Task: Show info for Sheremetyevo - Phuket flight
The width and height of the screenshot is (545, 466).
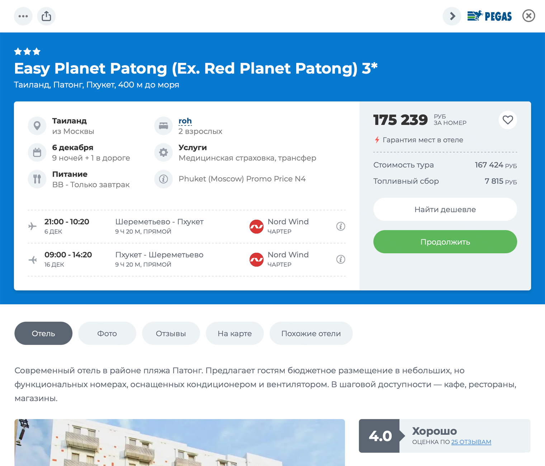Action: [341, 226]
